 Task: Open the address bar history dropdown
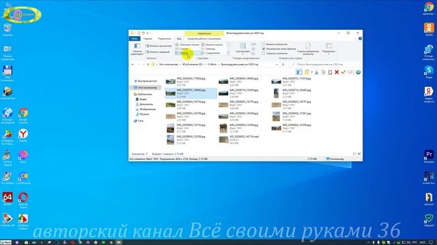(277, 65)
